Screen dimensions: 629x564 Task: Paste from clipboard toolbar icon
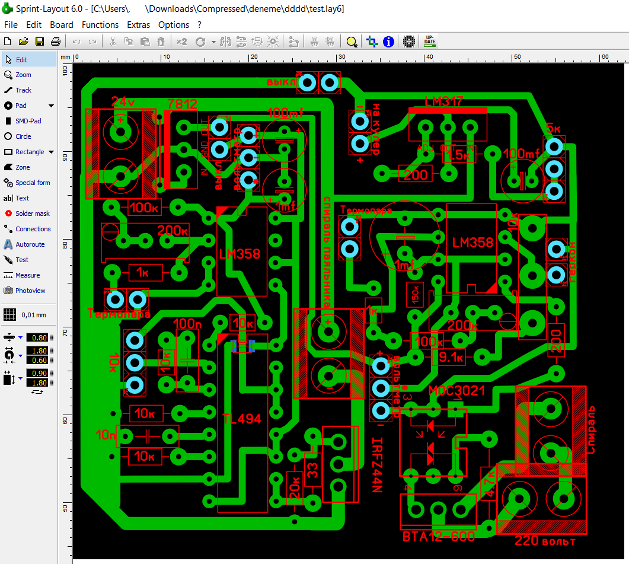(x=145, y=42)
